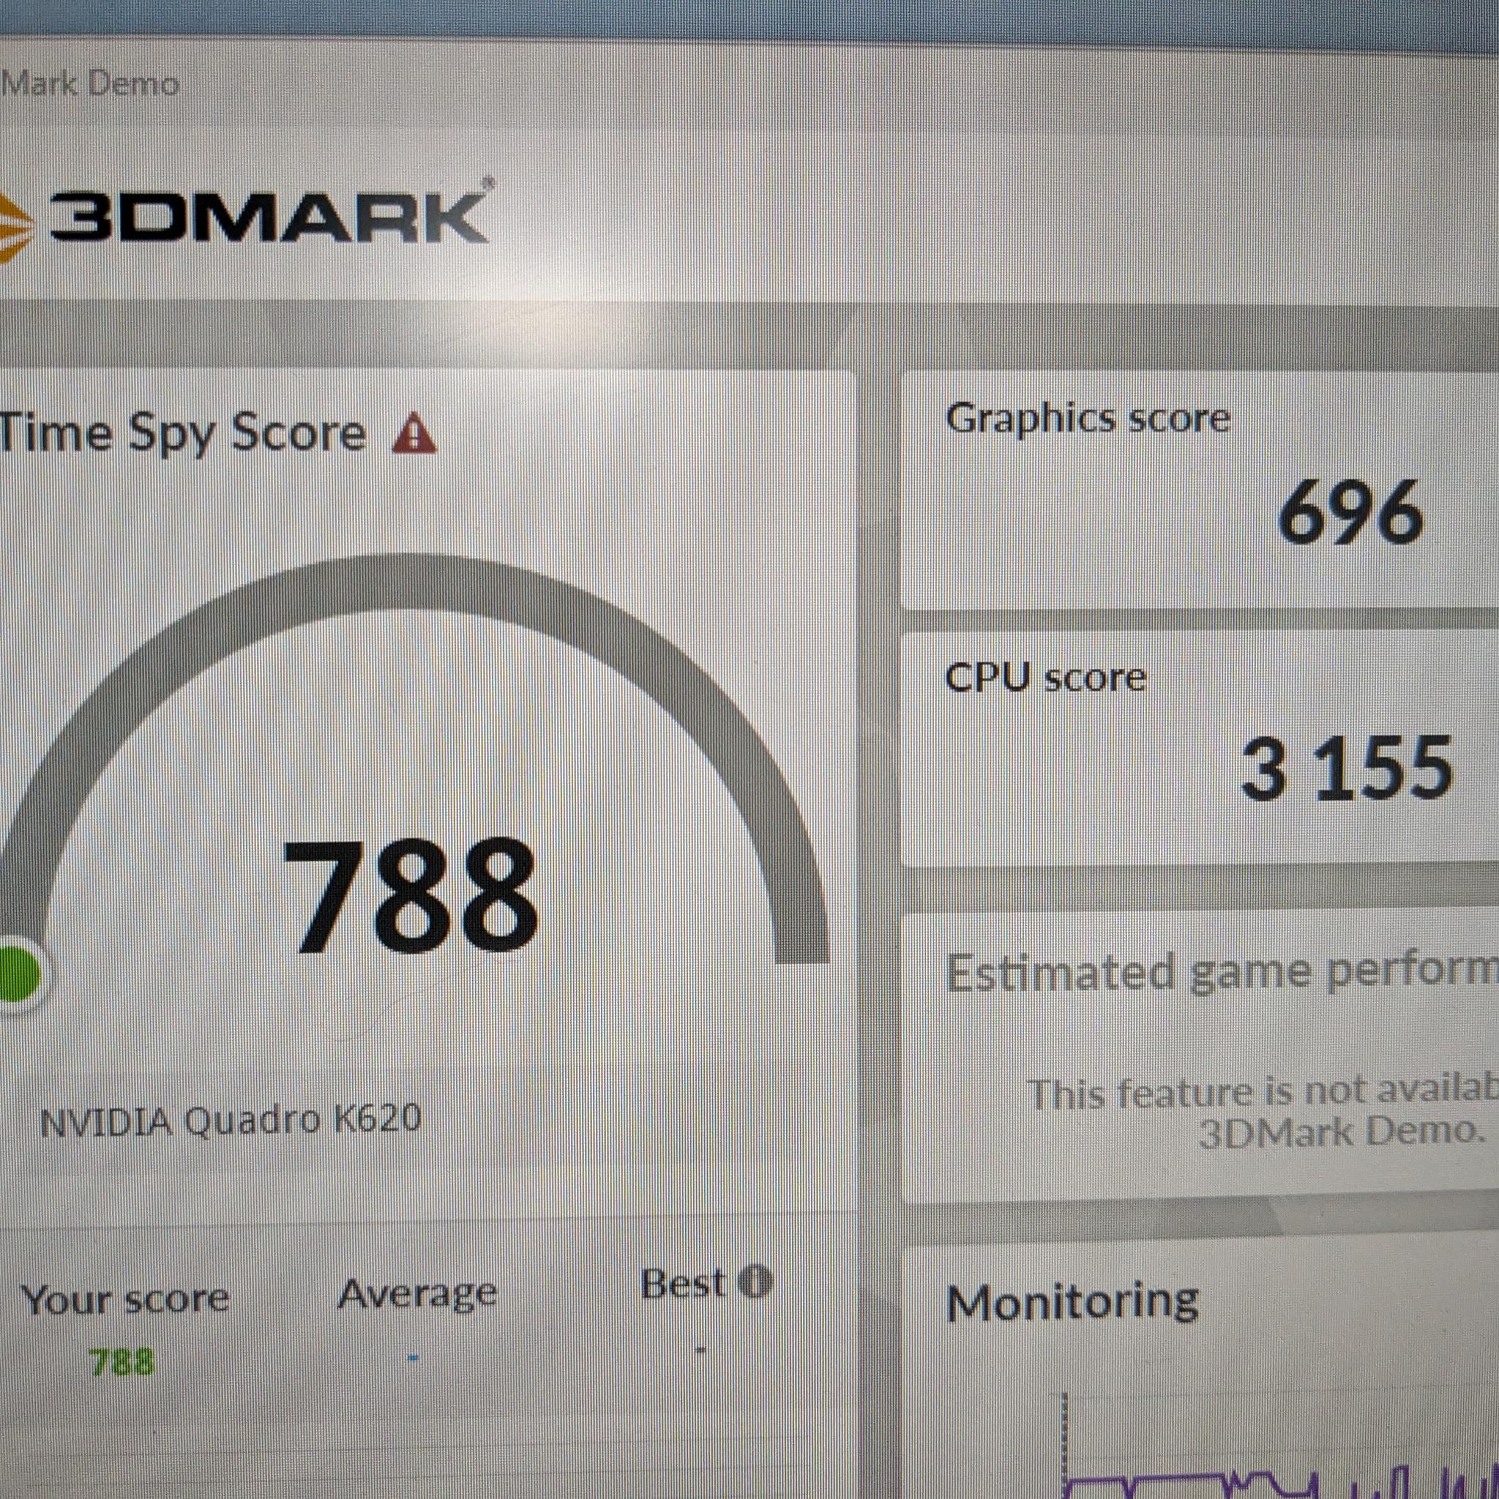The width and height of the screenshot is (1499, 1499).
Task: Click the "This feature is not availab" message
Action: click(1263, 1094)
